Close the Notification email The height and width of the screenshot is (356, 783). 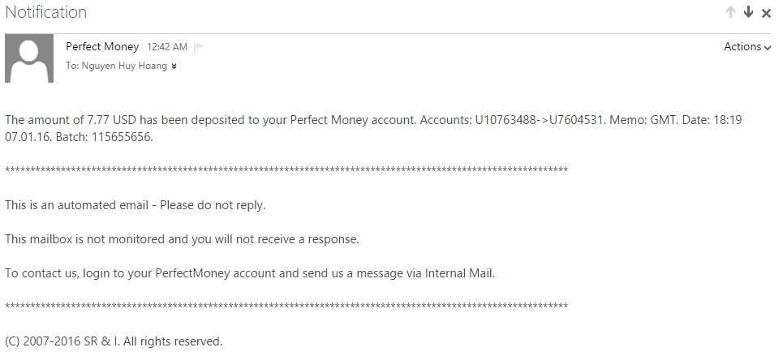coord(766,13)
